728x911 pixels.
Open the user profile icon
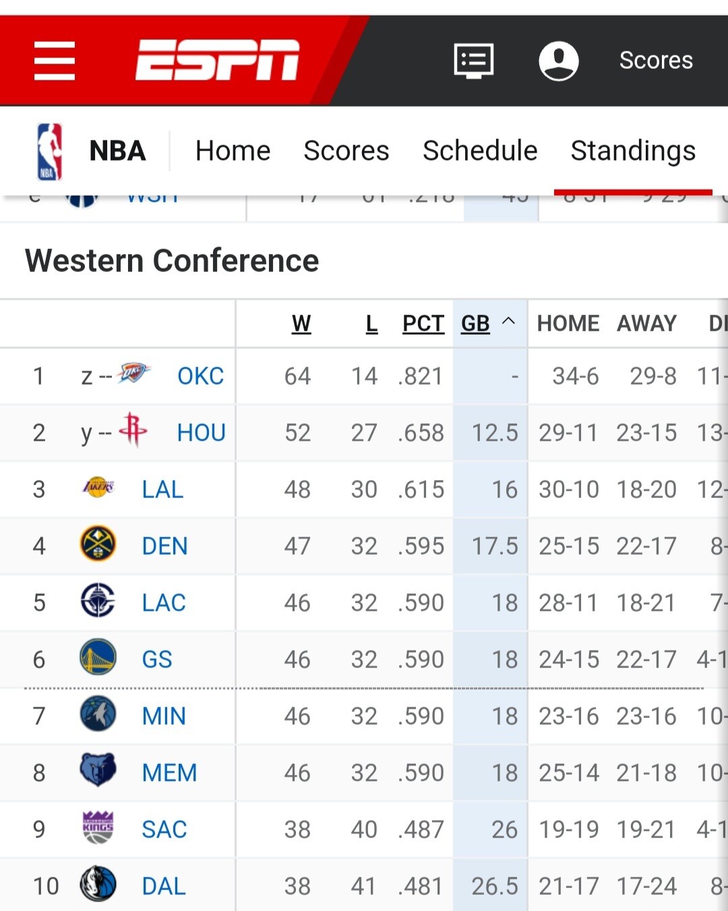coord(558,61)
